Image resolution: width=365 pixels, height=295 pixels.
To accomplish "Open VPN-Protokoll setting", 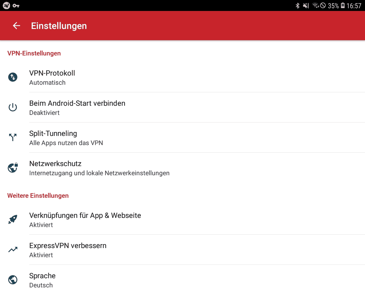I will point(182,77).
